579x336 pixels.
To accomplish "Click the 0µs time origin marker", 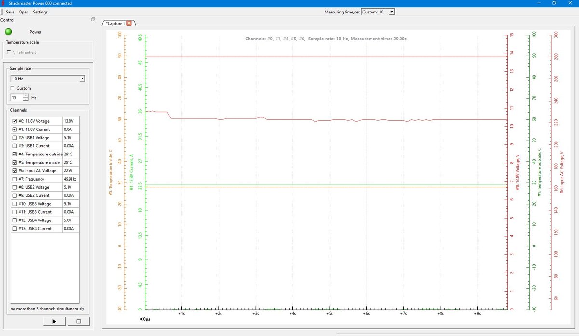I will point(145,319).
